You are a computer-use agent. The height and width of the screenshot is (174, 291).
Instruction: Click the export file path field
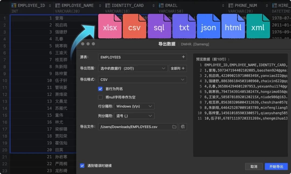click(x=138, y=127)
